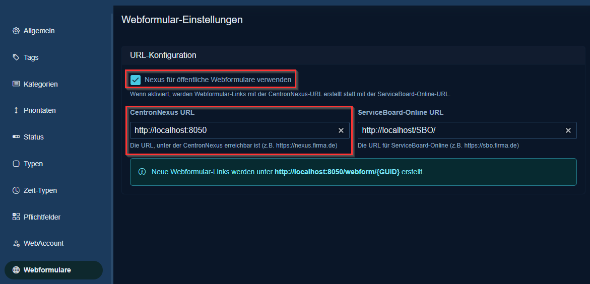This screenshot has height=284, width=590.
Task: Click the info icon in the teal notice
Action: point(142,172)
